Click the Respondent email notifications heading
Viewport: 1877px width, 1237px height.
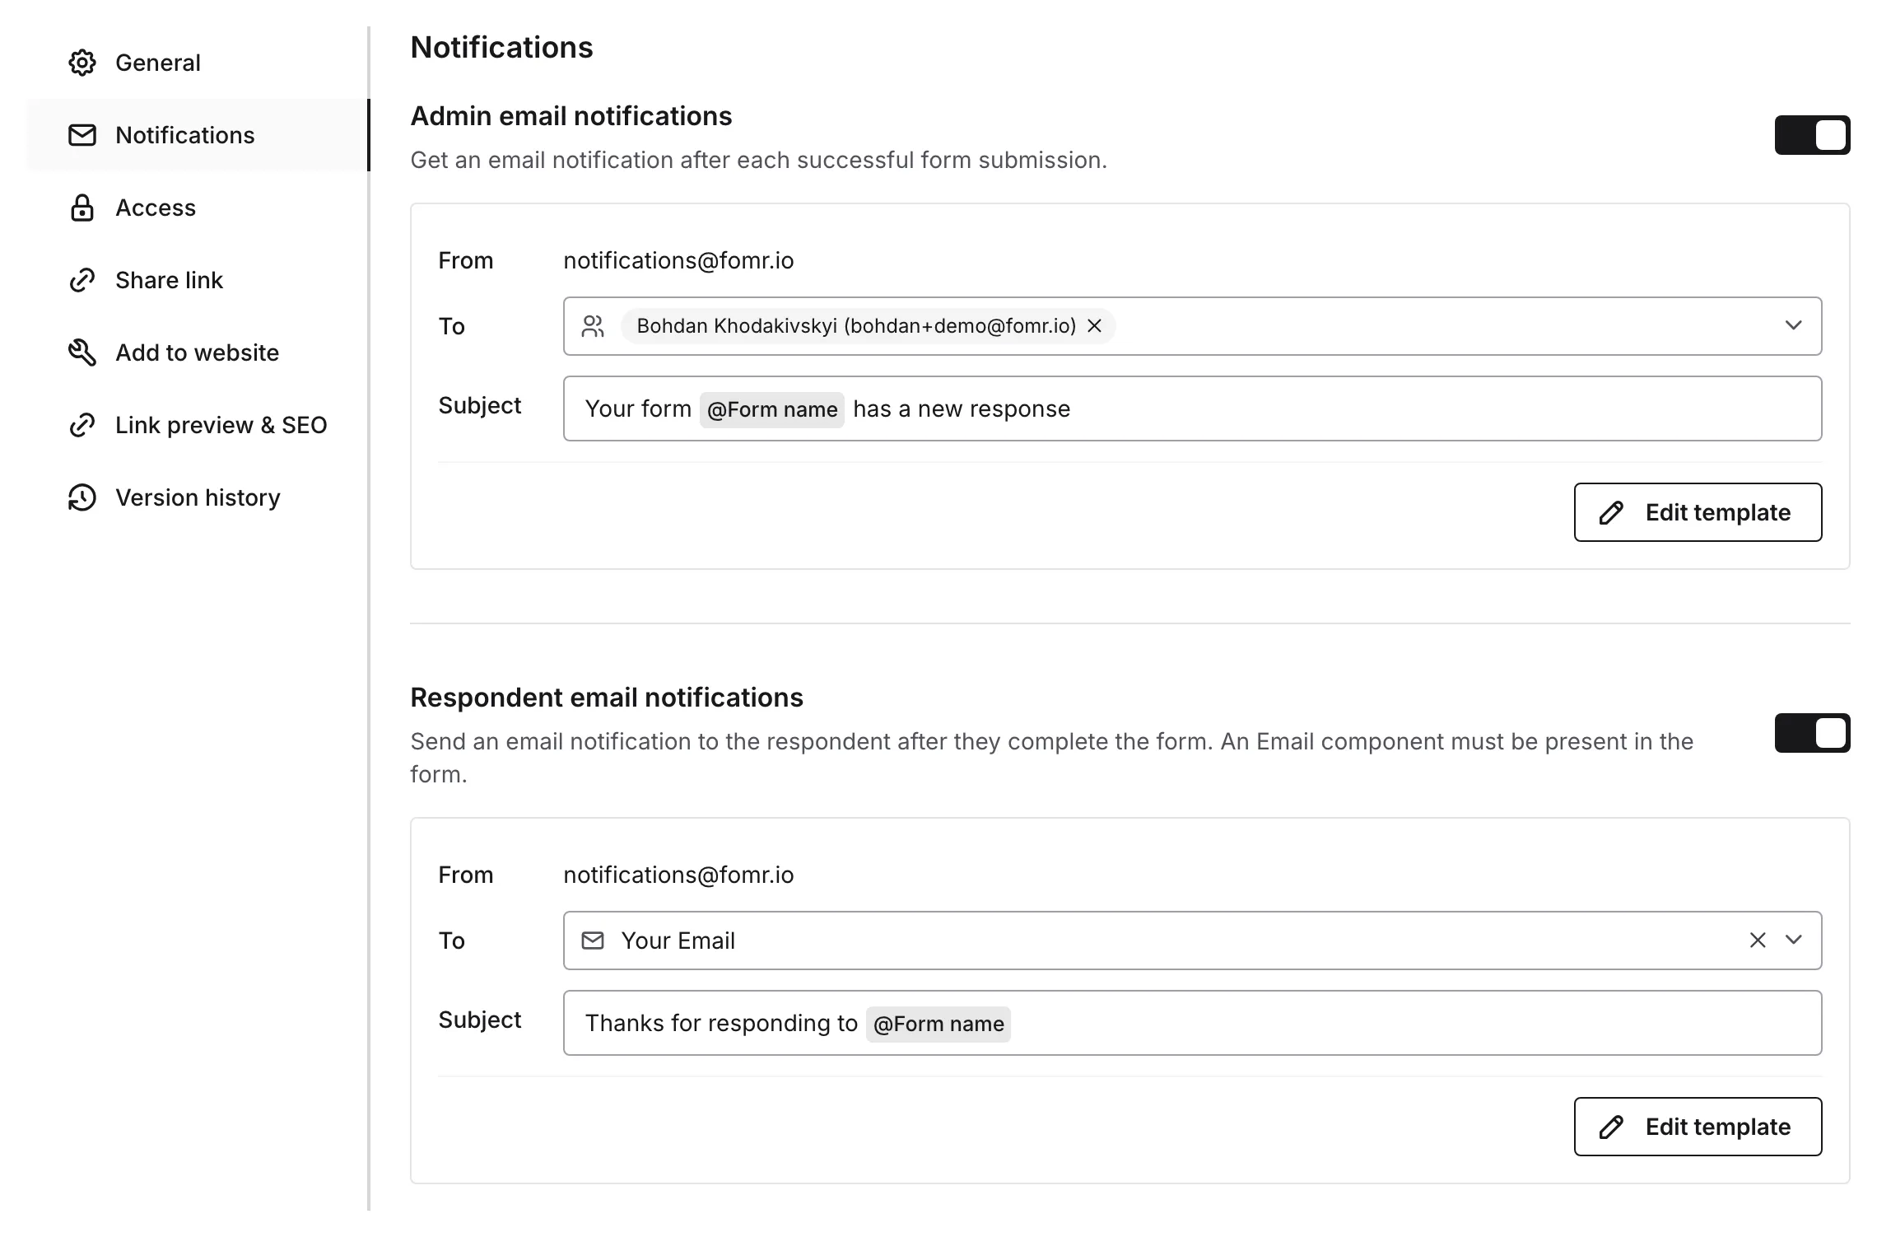[607, 698]
